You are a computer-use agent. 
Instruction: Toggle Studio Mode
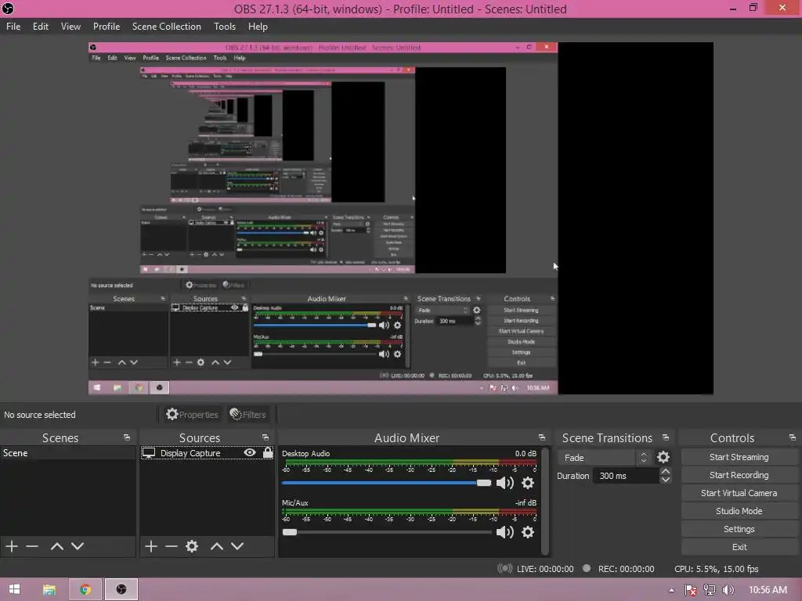click(x=739, y=511)
